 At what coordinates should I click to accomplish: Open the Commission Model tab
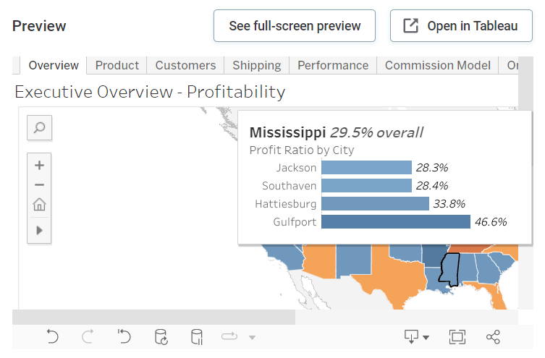437,65
